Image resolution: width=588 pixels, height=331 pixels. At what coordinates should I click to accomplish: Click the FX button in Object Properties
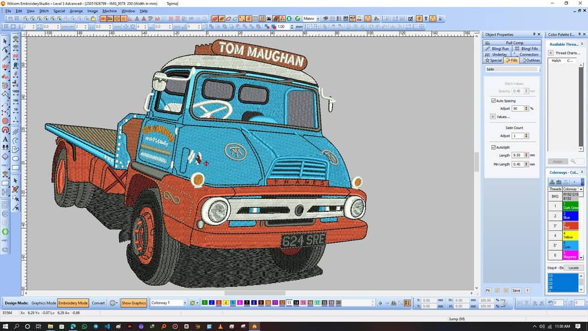(488, 291)
